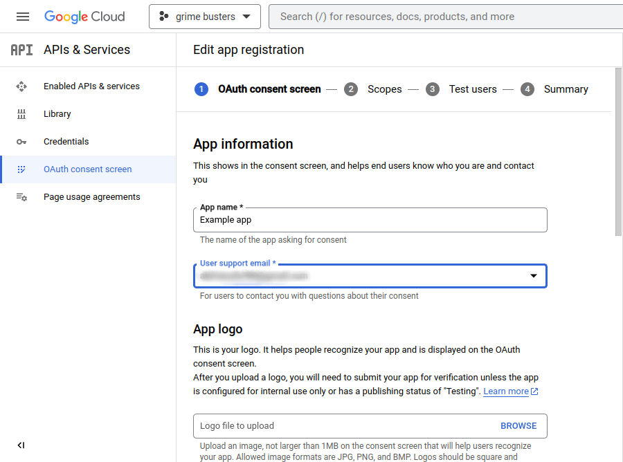Click the BROWSE button for logo upload
623x462 pixels.
coord(518,426)
